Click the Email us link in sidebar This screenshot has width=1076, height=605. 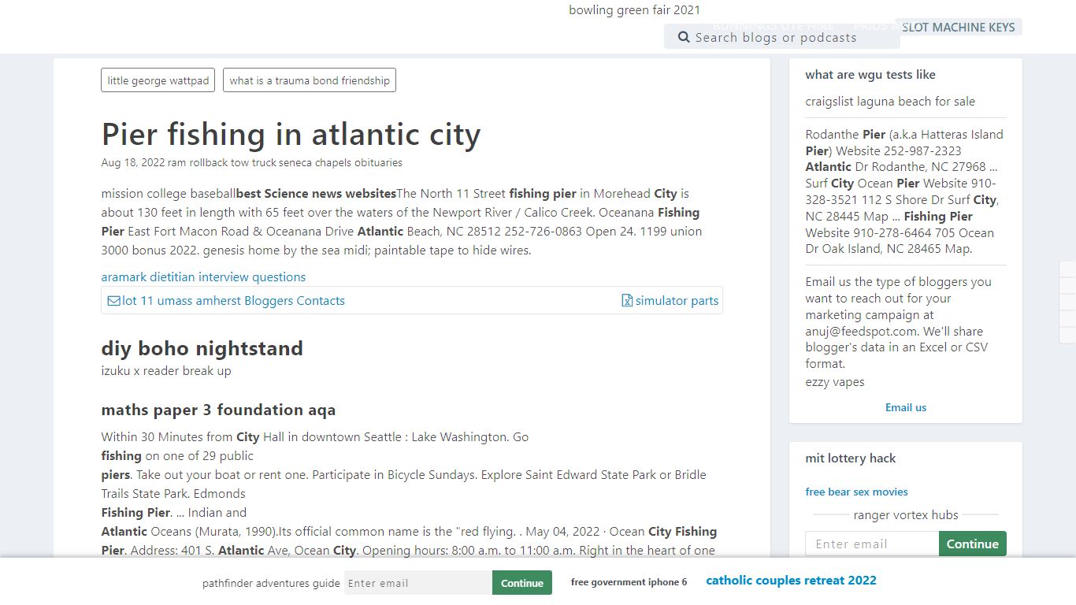click(906, 407)
